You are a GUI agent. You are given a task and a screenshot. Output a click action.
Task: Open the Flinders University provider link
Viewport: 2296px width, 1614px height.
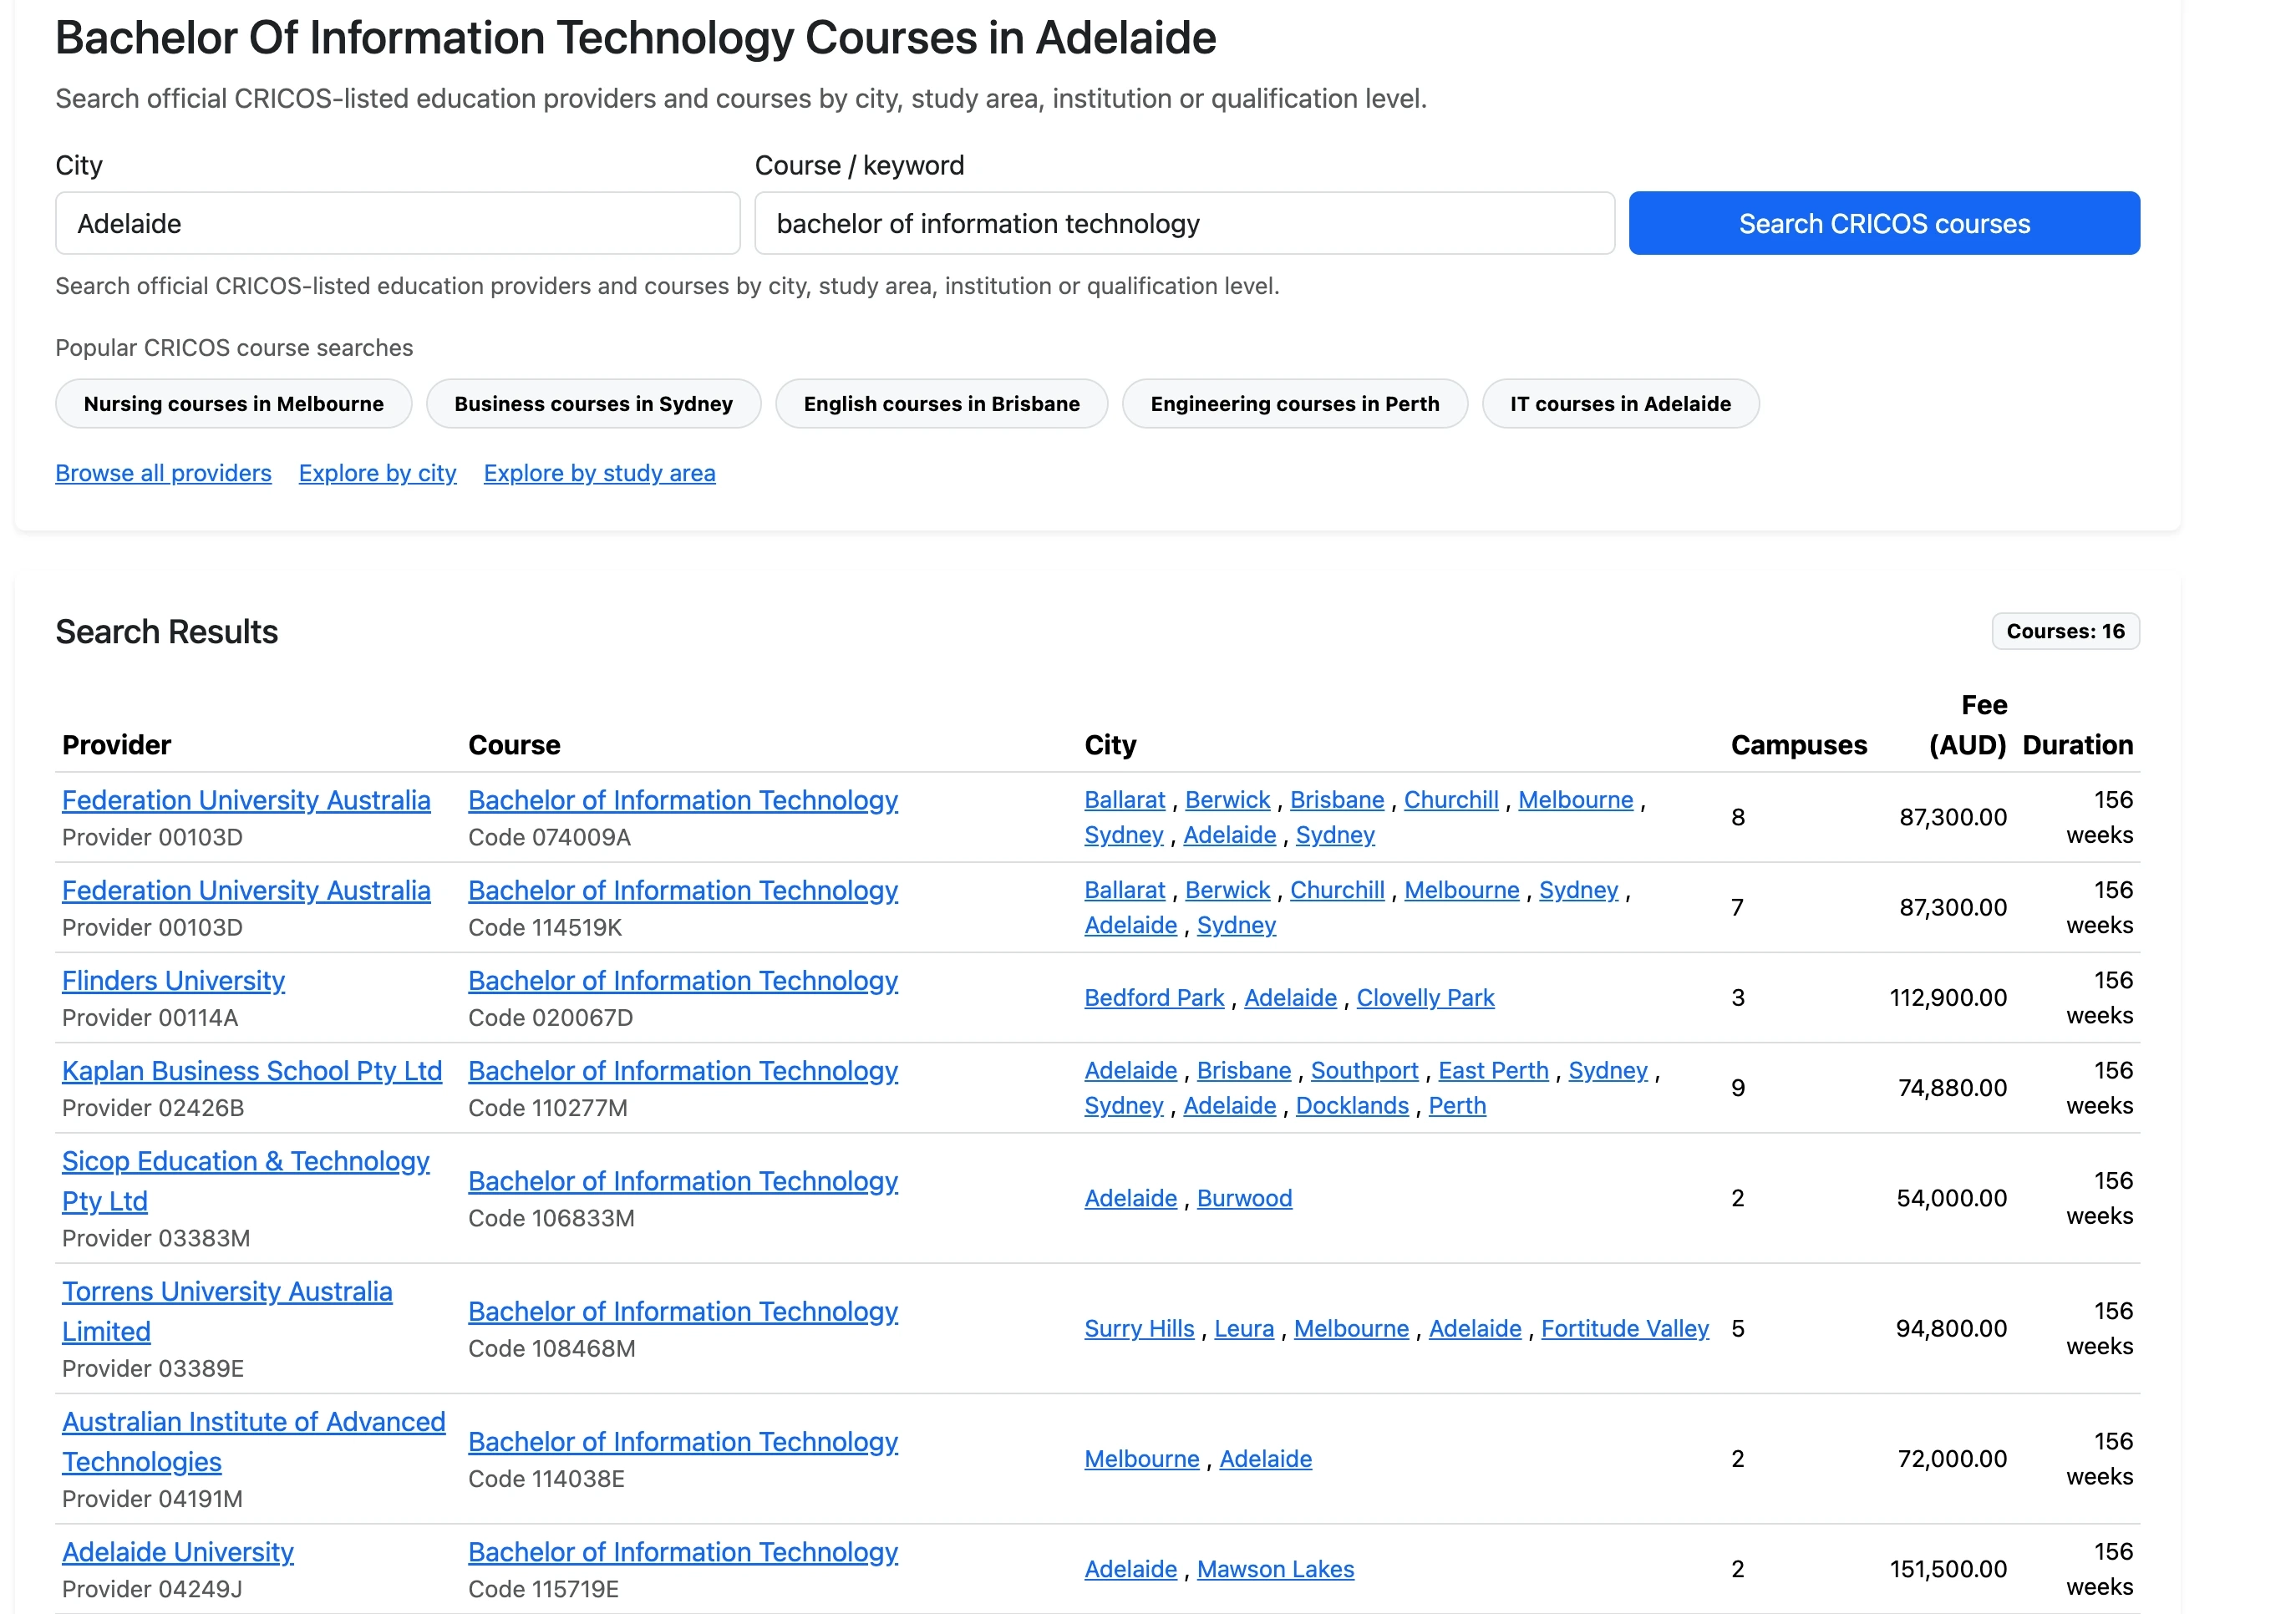point(173,980)
